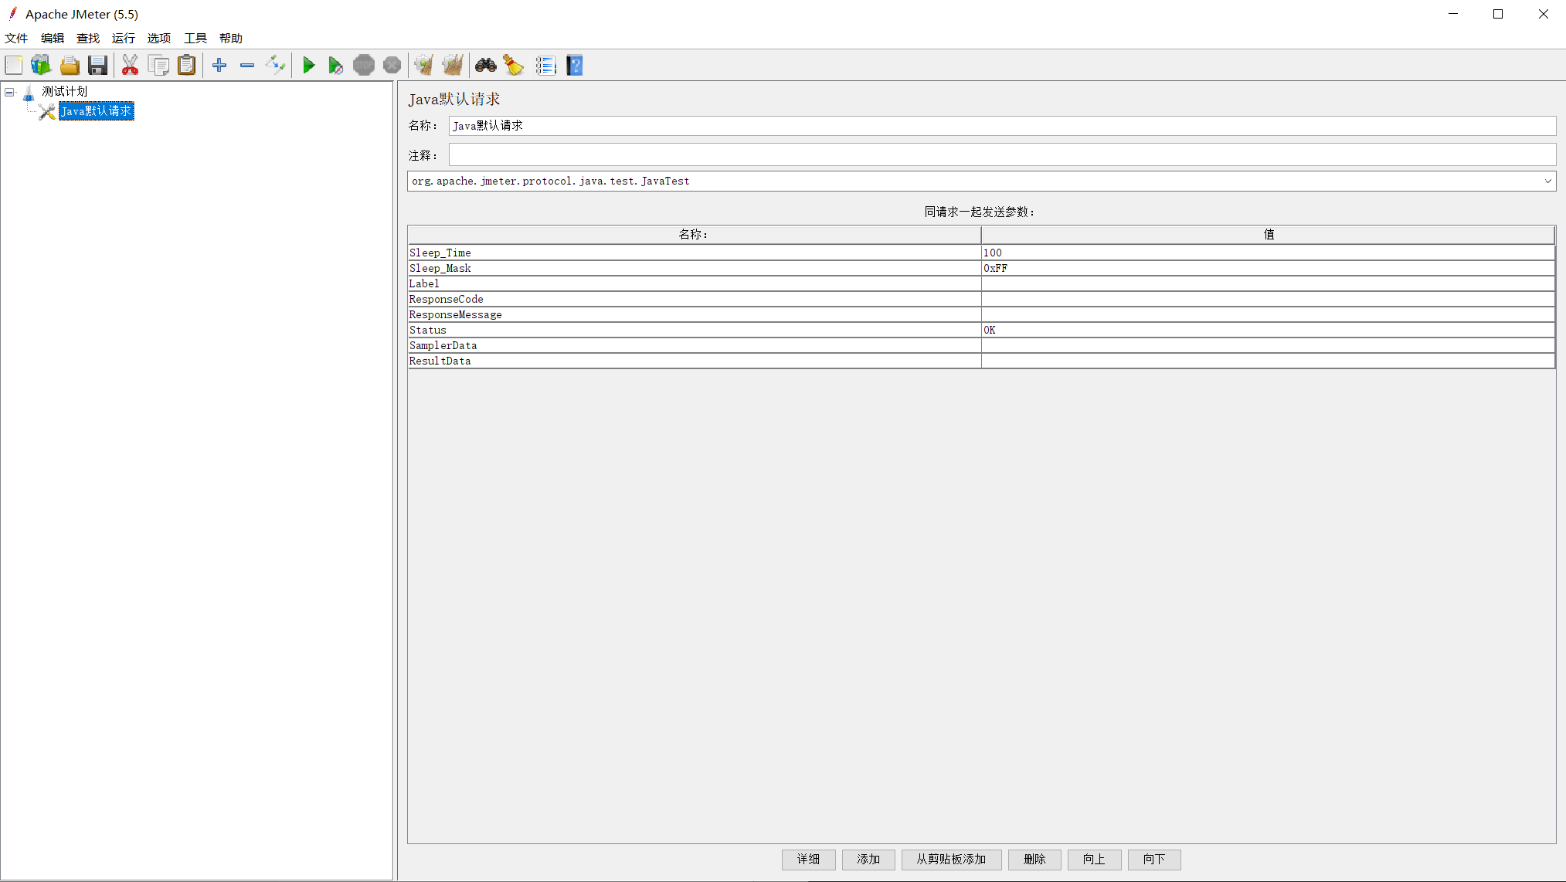Open the 文件 menu

pos(16,39)
